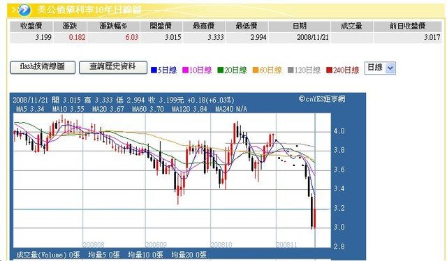Image resolution: width=447 pixels, height=261 pixels.
Task: Click the 美公債殖利率10年日線圖 title
Action: [x=89, y=10]
